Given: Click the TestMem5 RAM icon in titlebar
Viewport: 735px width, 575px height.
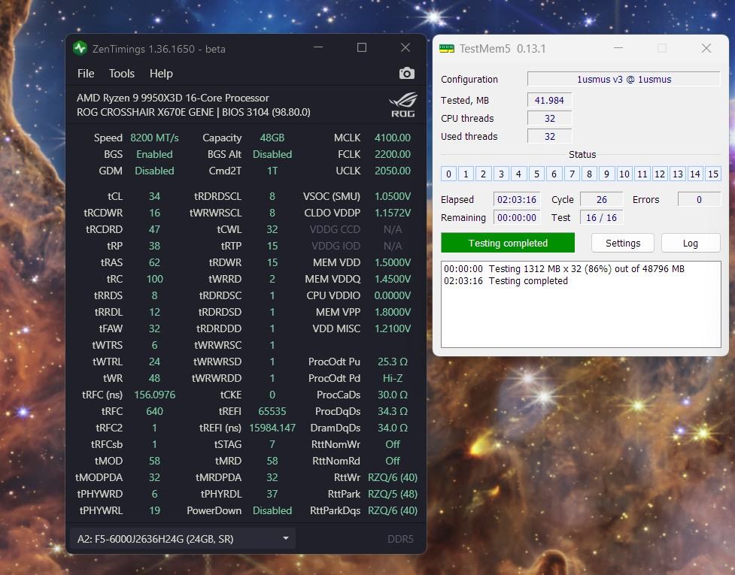Looking at the screenshot, I should coord(447,49).
